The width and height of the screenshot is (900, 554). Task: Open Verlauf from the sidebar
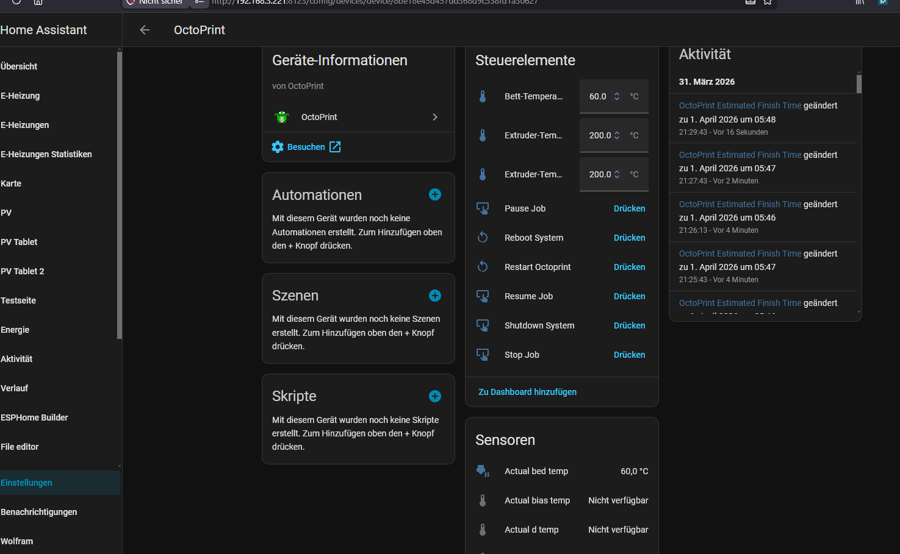[14, 388]
